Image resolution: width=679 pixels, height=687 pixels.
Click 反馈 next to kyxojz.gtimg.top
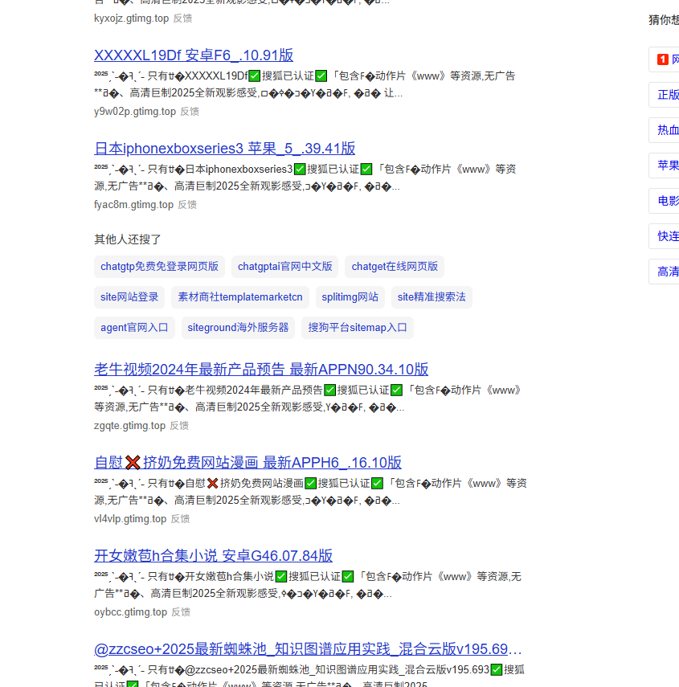[x=182, y=18]
